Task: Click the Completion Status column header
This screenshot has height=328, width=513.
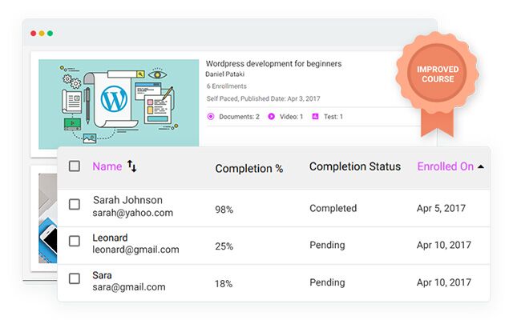Action: pyautogui.click(x=355, y=166)
